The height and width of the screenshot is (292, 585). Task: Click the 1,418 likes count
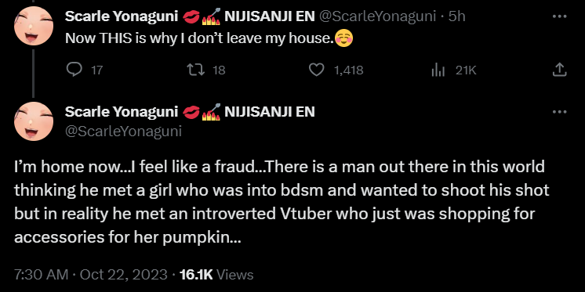coord(348,70)
